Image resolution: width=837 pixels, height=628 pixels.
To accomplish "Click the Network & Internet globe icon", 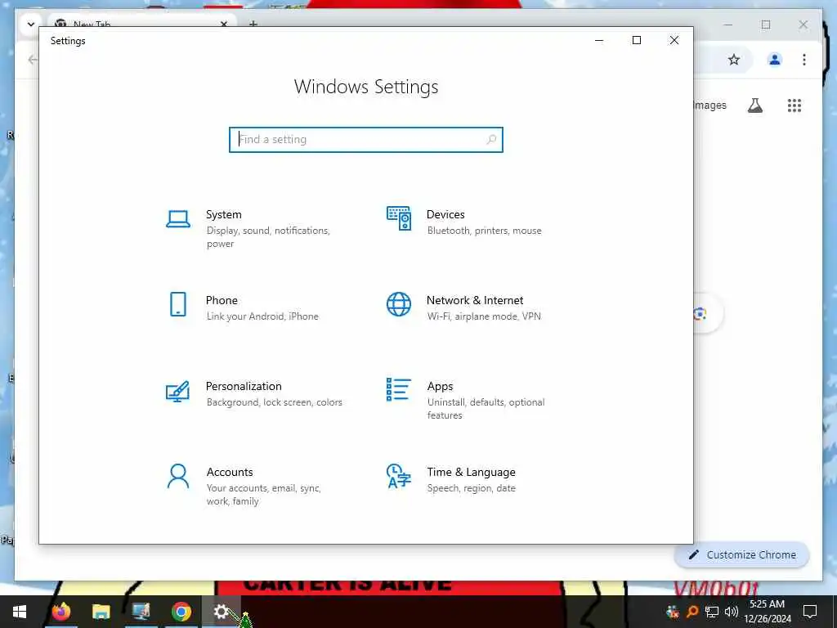I will click(399, 304).
